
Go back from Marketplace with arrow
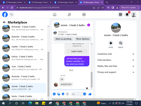pos(4,22)
